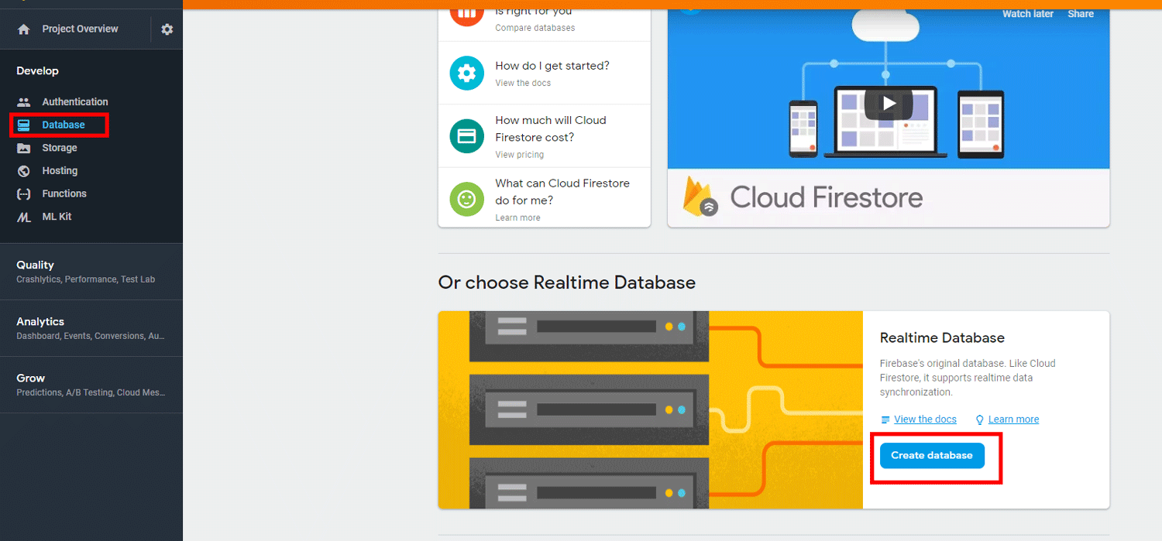Image resolution: width=1162 pixels, height=541 pixels.
Task: Click the smiley face icon
Action: click(x=466, y=200)
